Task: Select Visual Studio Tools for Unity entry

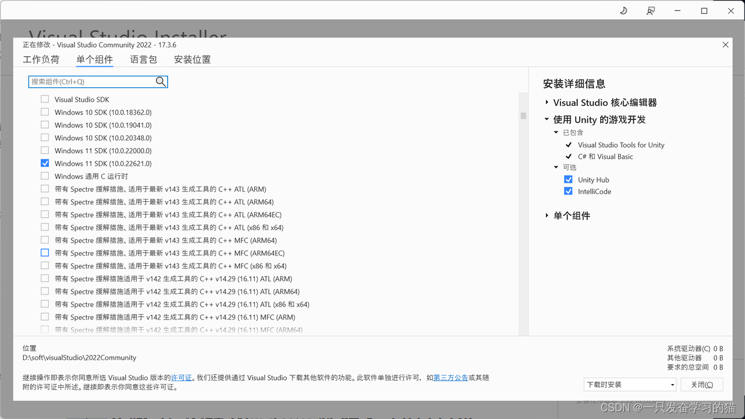Action: click(621, 145)
